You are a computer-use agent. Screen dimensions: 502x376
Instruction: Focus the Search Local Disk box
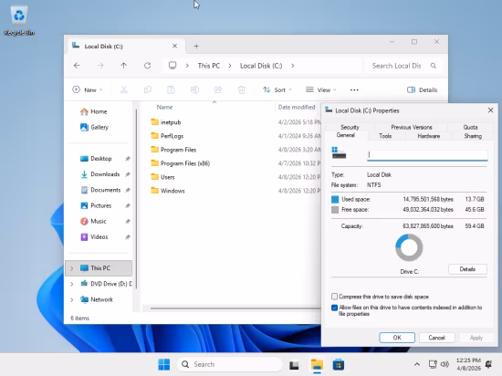click(x=404, y=66)
